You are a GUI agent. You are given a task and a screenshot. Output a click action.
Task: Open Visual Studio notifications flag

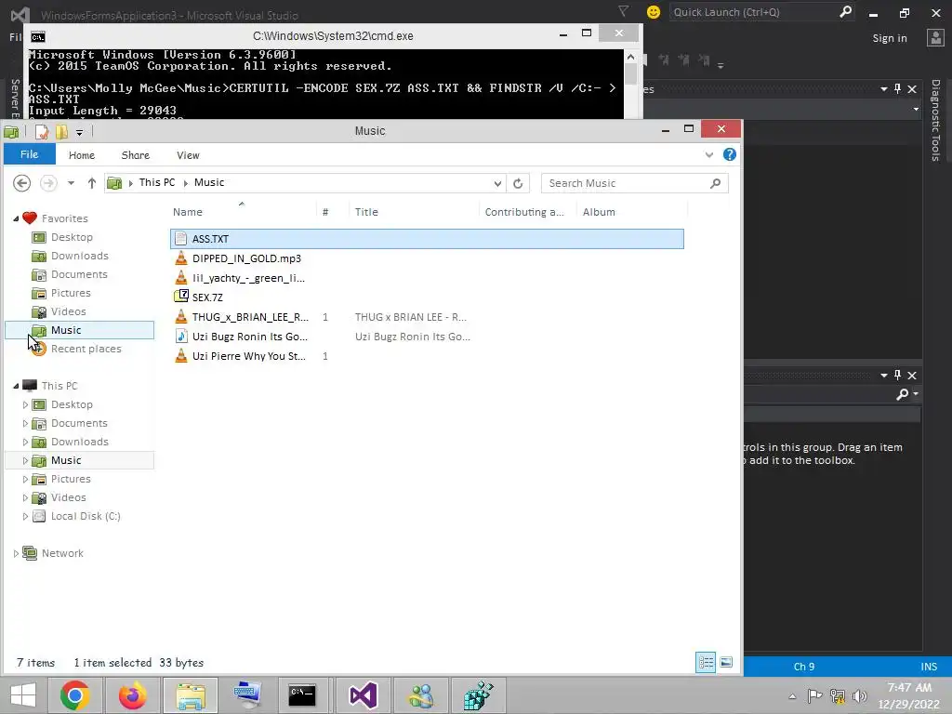point(623,11)
